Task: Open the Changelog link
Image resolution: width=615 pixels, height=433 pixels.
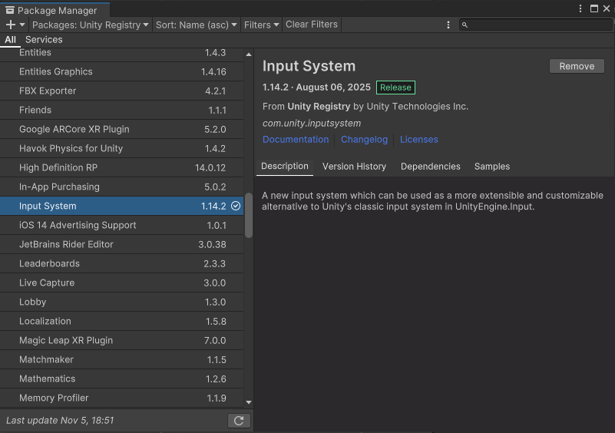Action: point(364,140)
